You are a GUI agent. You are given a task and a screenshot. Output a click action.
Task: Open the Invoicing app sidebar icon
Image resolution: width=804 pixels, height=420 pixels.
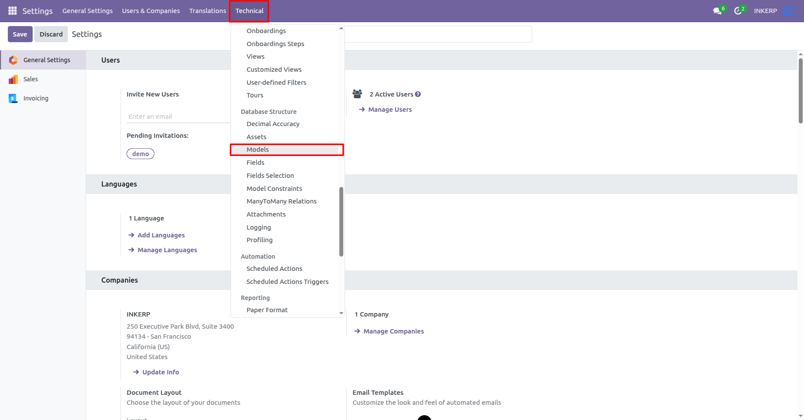tap(13, 98)
